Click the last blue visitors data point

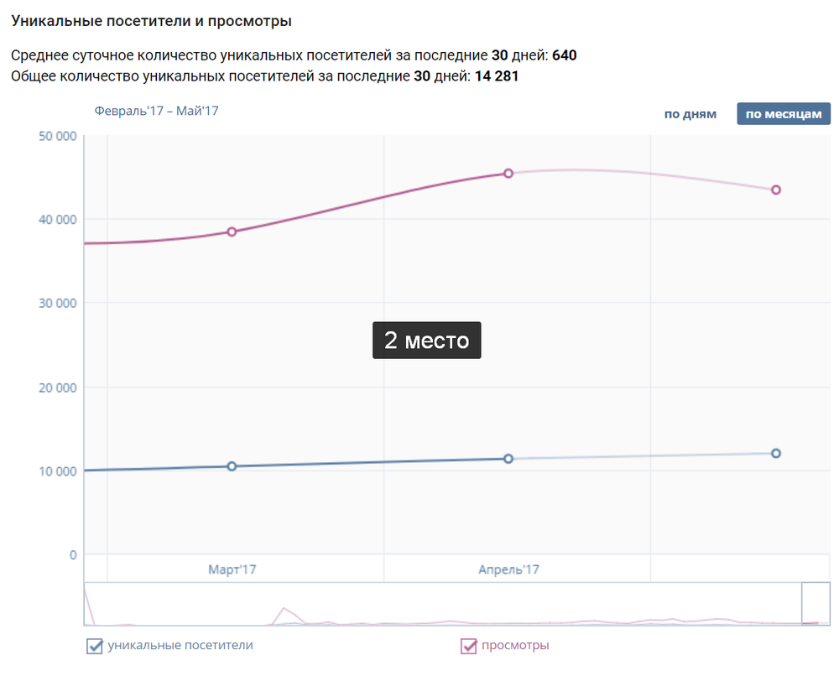click(776, 453)
